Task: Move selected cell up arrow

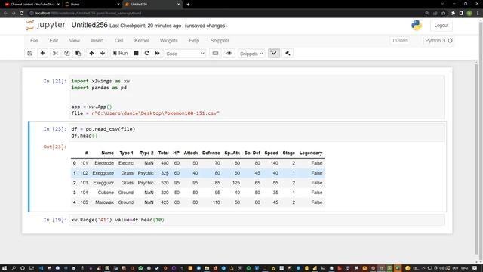Action: 91,54
